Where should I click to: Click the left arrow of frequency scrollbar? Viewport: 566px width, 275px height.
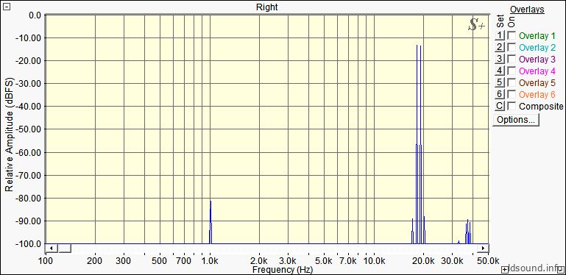pyautogui.click(x=52, y=249)
